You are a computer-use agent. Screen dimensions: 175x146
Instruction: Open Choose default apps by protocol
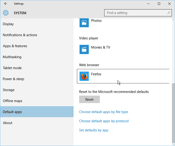(x=104, y=121)
